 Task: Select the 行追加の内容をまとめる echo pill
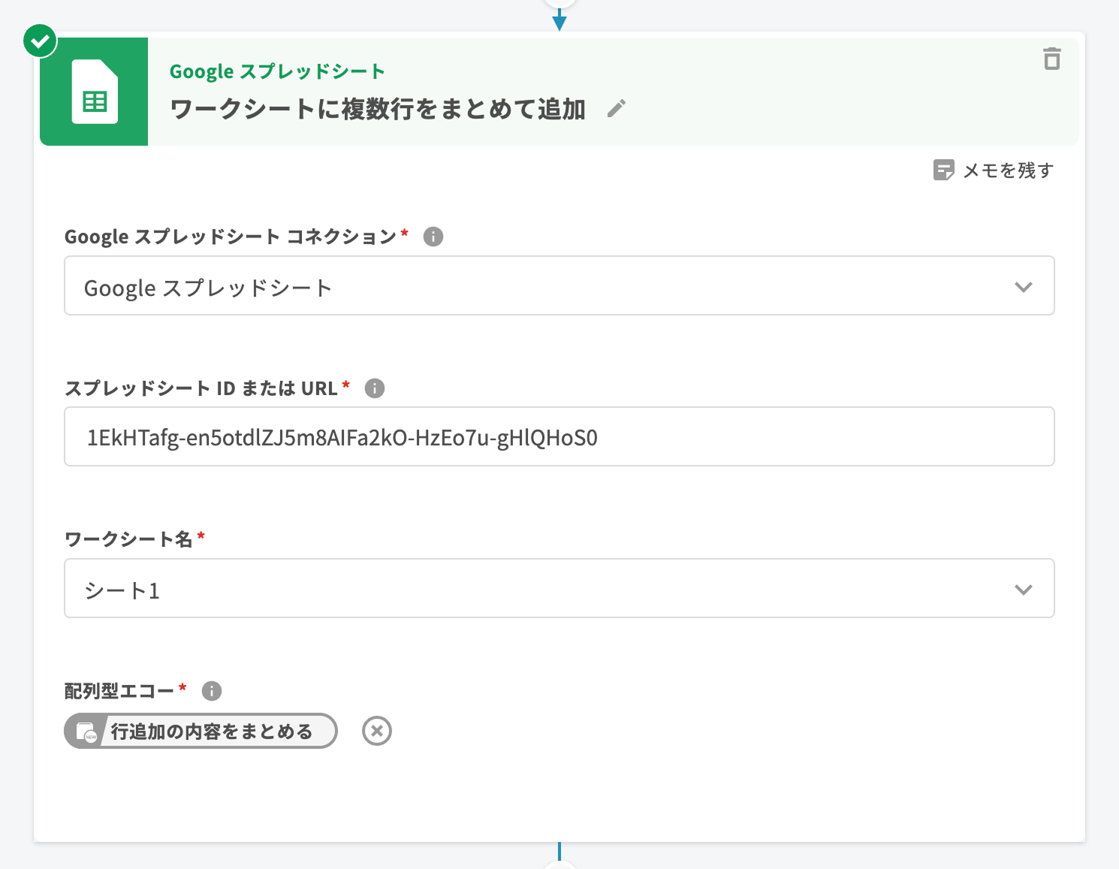pos(211,732)
